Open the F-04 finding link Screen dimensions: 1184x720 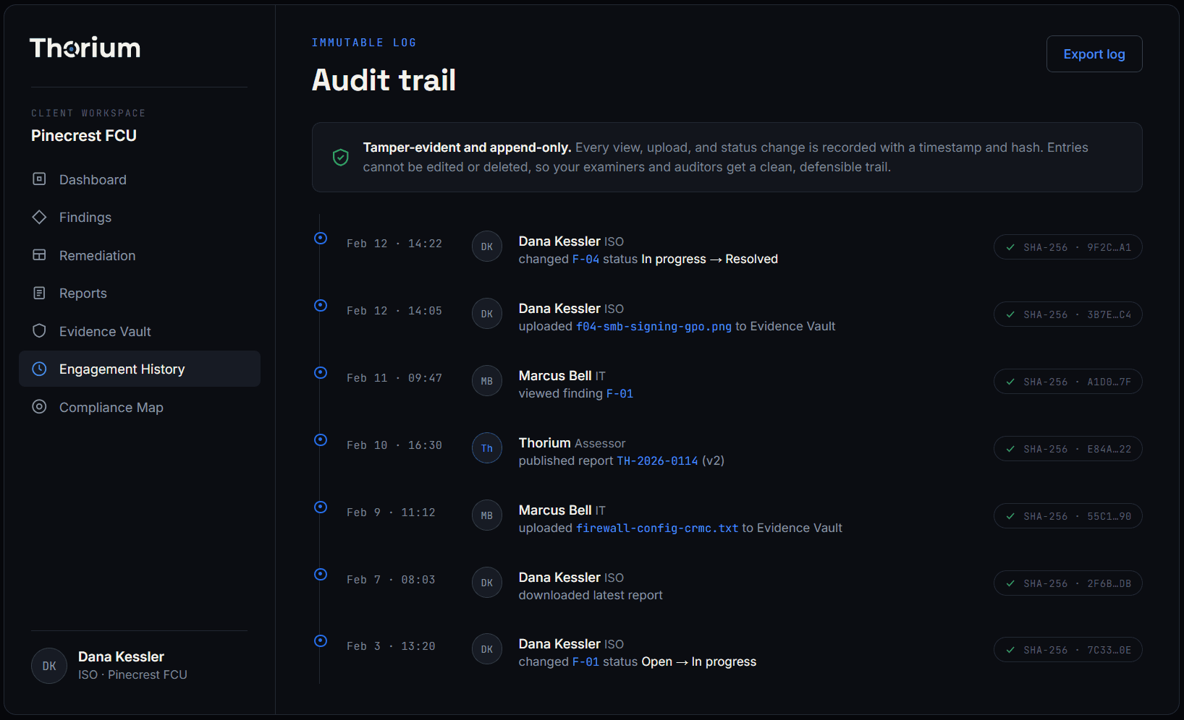click(x=585, y=259)
